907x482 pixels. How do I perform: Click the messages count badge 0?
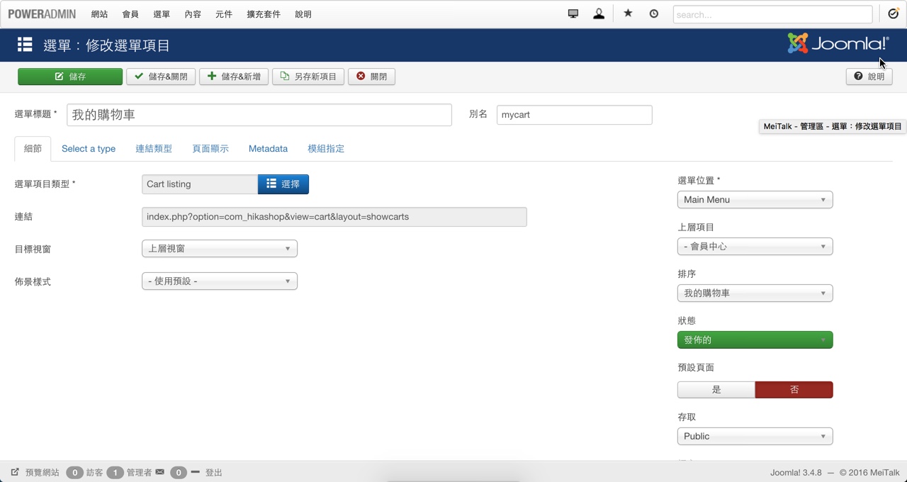point(179,473)
